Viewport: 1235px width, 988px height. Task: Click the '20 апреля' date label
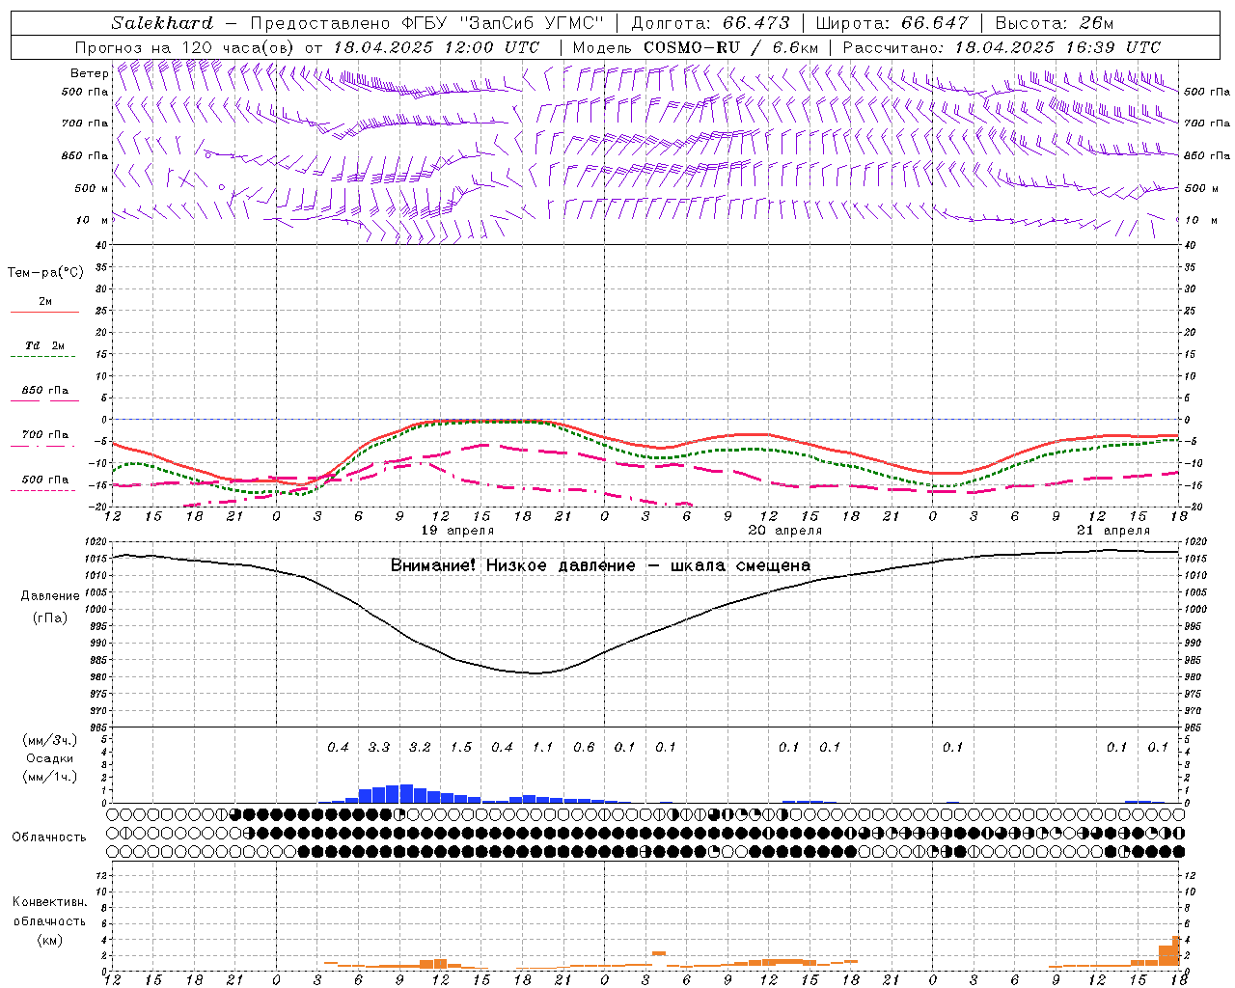[x=785, y=531]
